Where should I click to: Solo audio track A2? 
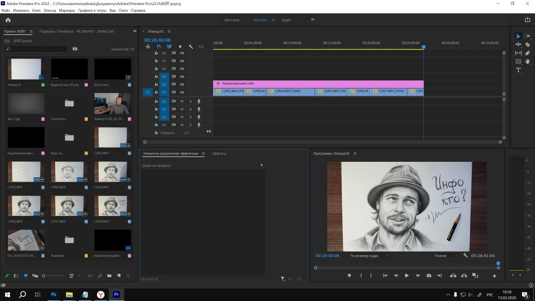pos(190,109)
